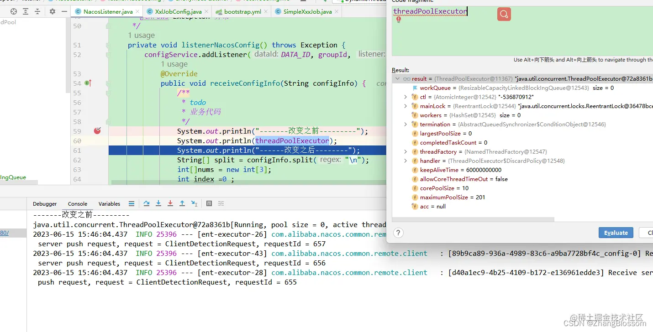Expand the termination ConditionObject node
The image size is (653, 332).
(405, 124)
